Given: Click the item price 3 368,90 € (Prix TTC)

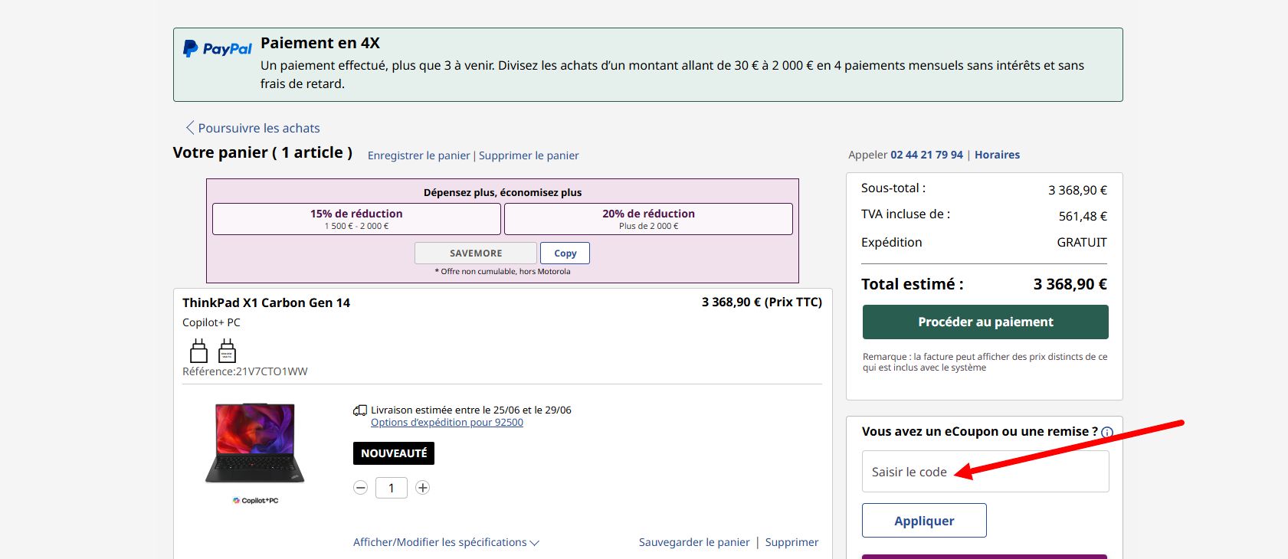Looking at the screenshot, I should tap(762, 302).
